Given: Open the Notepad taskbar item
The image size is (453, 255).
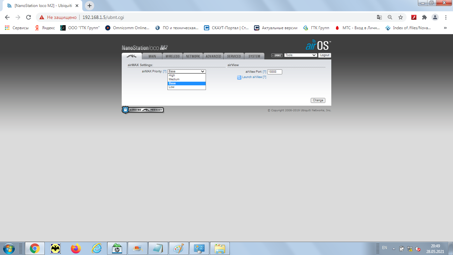Looking at the screenshot, I should point(158,248).
